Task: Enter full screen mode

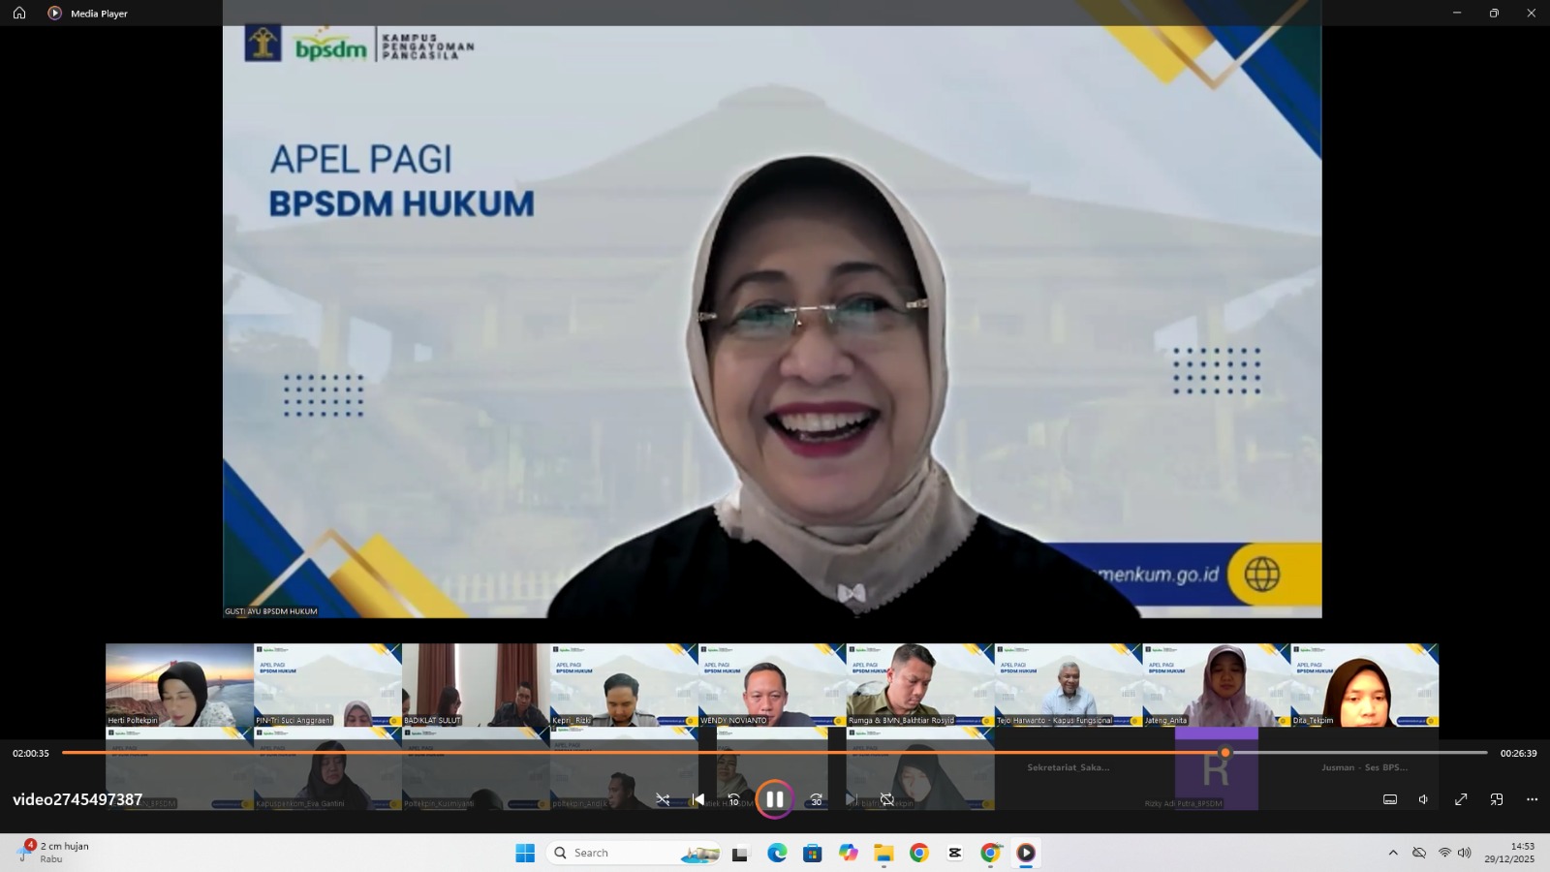Action: click(x=1461, y=799)
